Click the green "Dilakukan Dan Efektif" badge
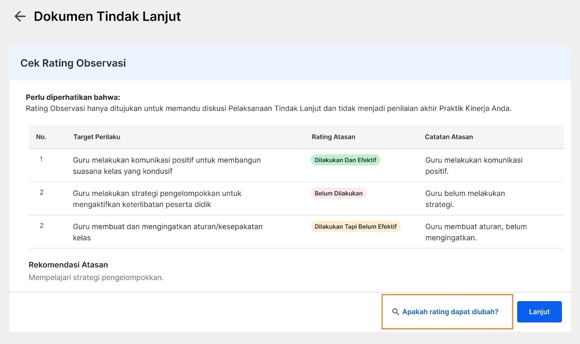The width and height of the screenshot is (580, 344). [345, 160]
